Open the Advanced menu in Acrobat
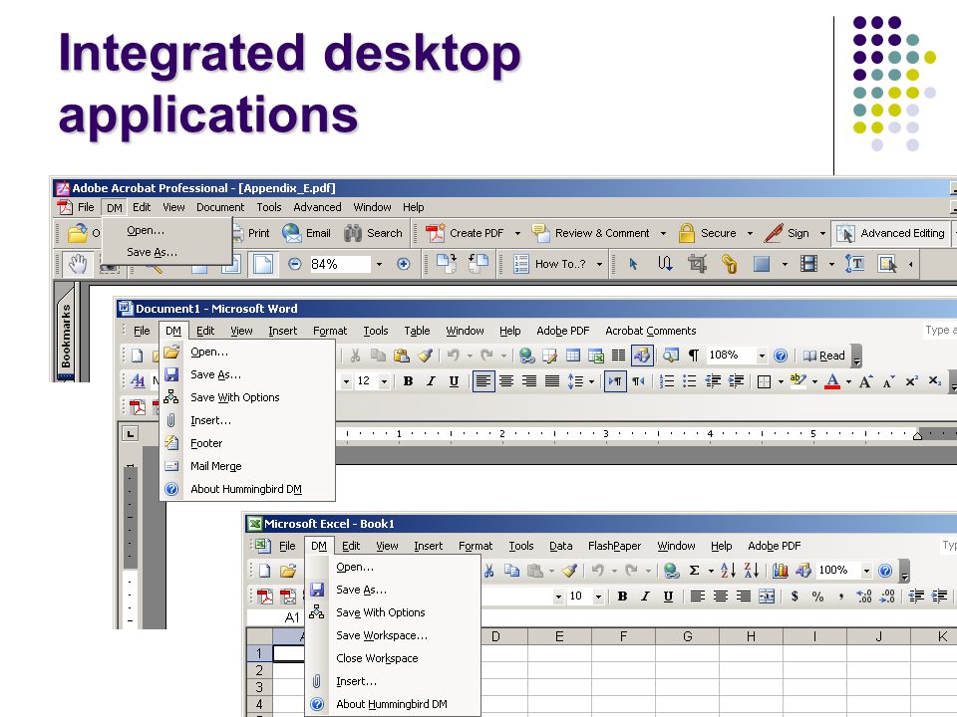 [x=317, y=207]
